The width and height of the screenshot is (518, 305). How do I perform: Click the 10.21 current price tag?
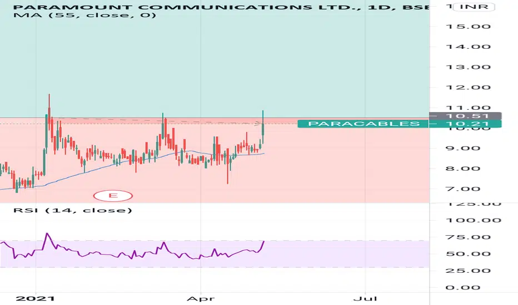(x=465, y=124)
